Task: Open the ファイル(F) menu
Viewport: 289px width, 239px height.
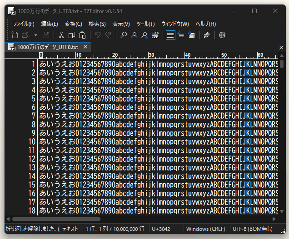Action: coord(24,24)
